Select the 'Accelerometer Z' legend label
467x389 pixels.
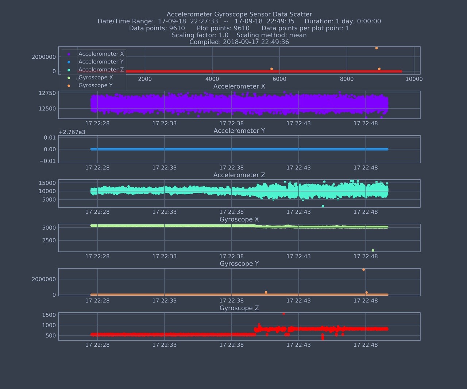point(101,70)
